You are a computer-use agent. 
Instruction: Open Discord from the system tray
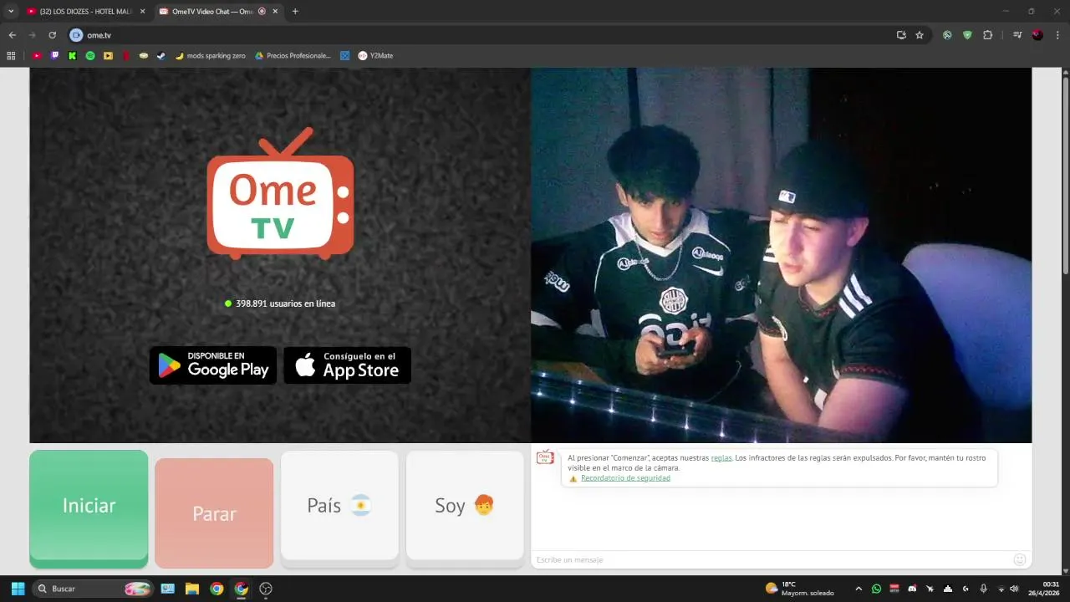pos(912,589)
